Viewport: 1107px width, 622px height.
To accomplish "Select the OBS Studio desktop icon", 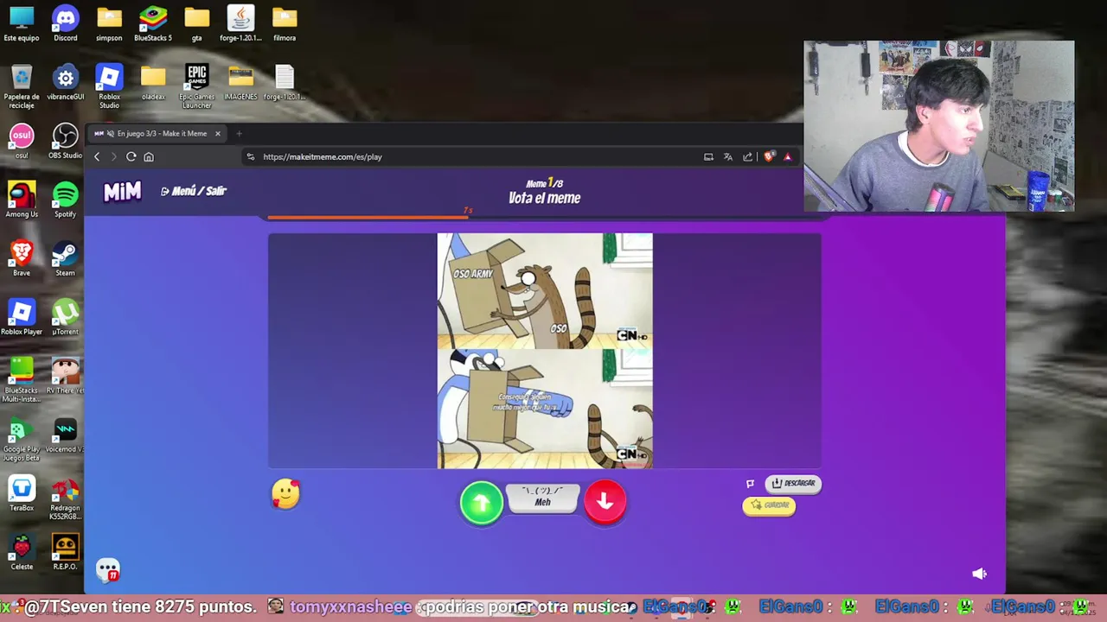I will (66, 142).
